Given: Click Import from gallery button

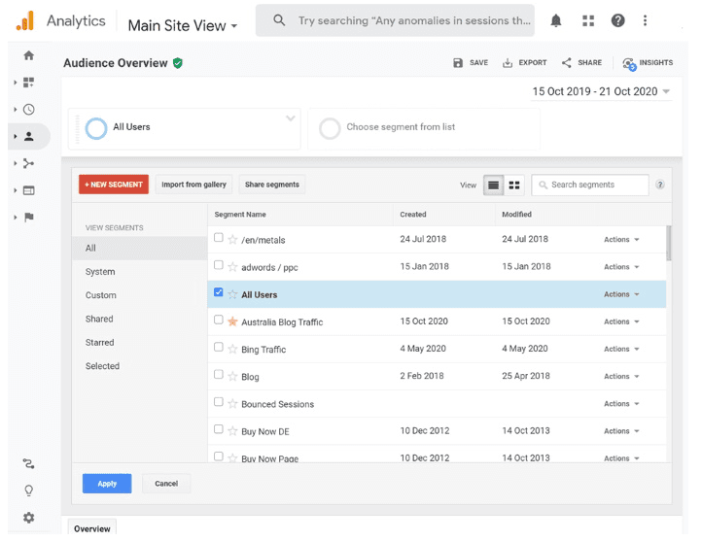Looking at the screenshot, I should coord(193,185).
